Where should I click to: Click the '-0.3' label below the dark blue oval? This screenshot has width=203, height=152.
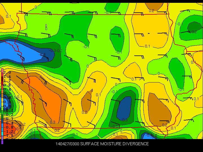point(124,120)
